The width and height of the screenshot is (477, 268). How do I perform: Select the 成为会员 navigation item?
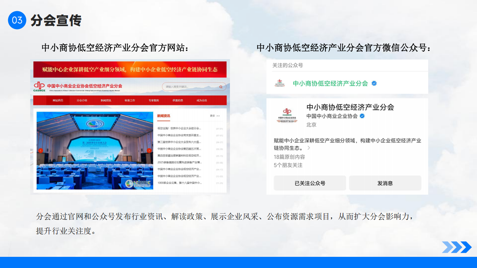coord(202,100)
